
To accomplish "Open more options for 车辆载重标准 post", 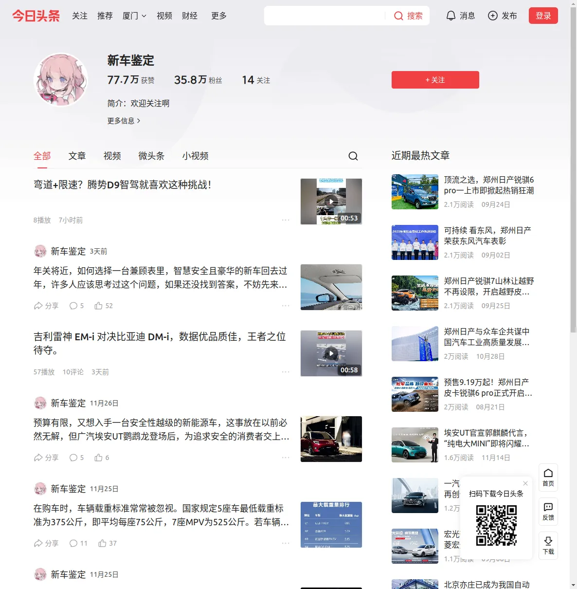I will tap(286, 543).
